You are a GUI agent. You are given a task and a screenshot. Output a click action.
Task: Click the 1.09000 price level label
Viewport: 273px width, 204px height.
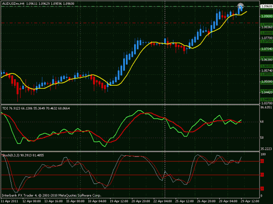pyautogui.click(x=266, y=16)
